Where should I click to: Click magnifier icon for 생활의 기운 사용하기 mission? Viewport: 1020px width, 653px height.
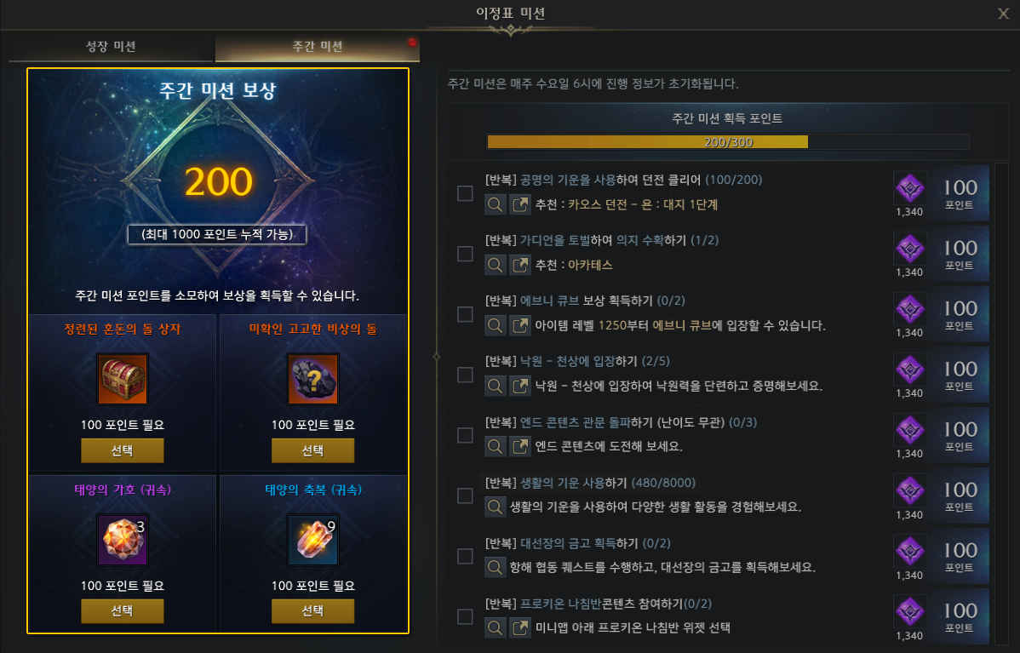coord(495,507)
